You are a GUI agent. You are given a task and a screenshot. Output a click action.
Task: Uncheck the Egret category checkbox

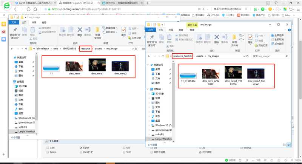pyautogui.click(x=81, y=148)
